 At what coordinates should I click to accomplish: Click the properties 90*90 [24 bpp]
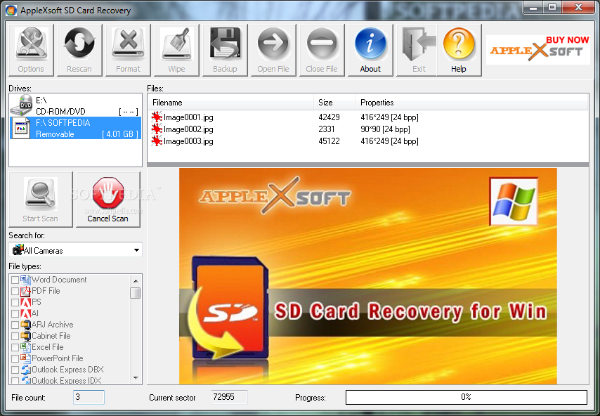(385, 129)
